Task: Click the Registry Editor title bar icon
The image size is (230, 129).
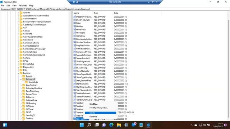Action: 1,2
